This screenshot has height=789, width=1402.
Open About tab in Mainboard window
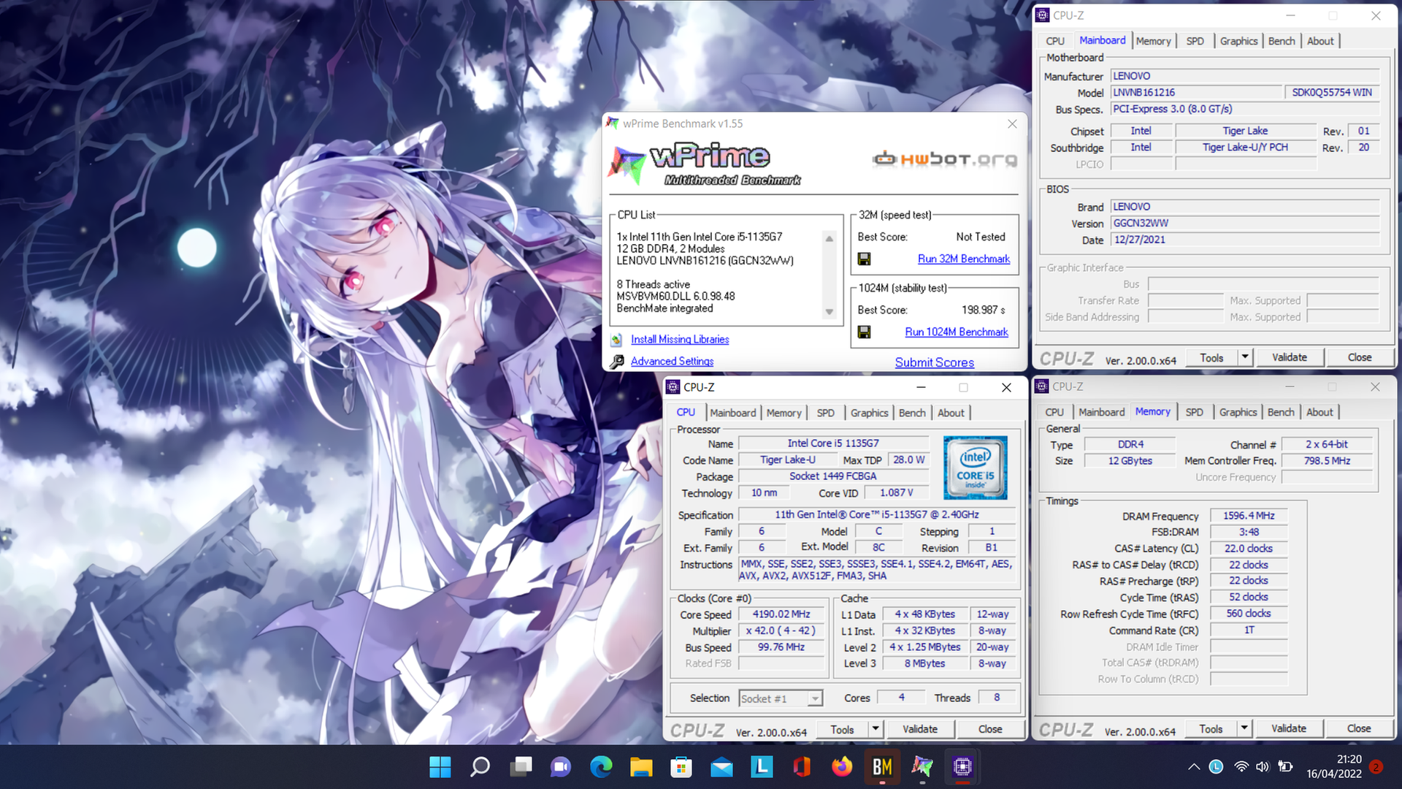1320,41
